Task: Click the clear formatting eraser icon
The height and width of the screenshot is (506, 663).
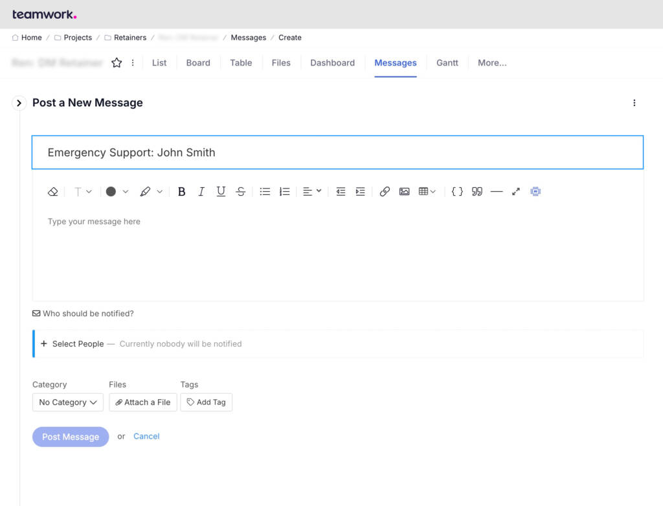Action: pyautogui.click(x=53, y=192)
